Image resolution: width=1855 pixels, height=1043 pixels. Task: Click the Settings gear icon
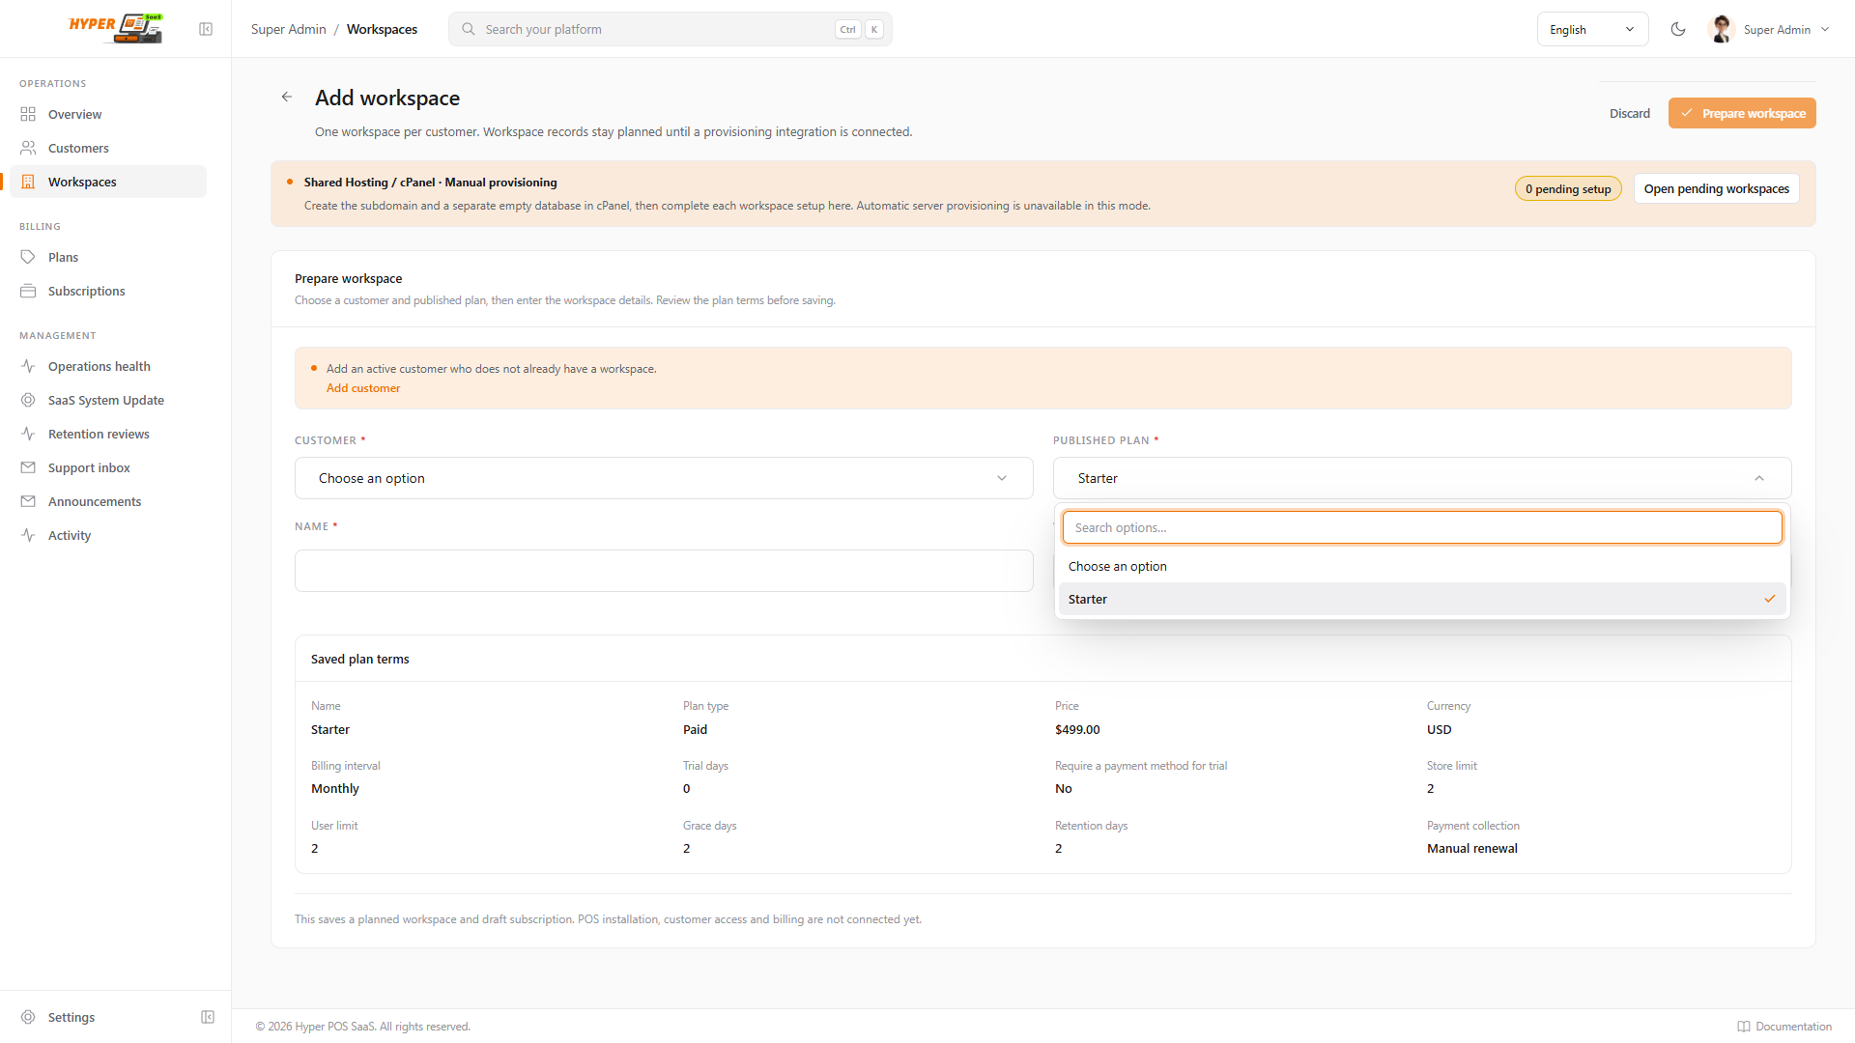pyautogui.click(x=28, y=1017)
